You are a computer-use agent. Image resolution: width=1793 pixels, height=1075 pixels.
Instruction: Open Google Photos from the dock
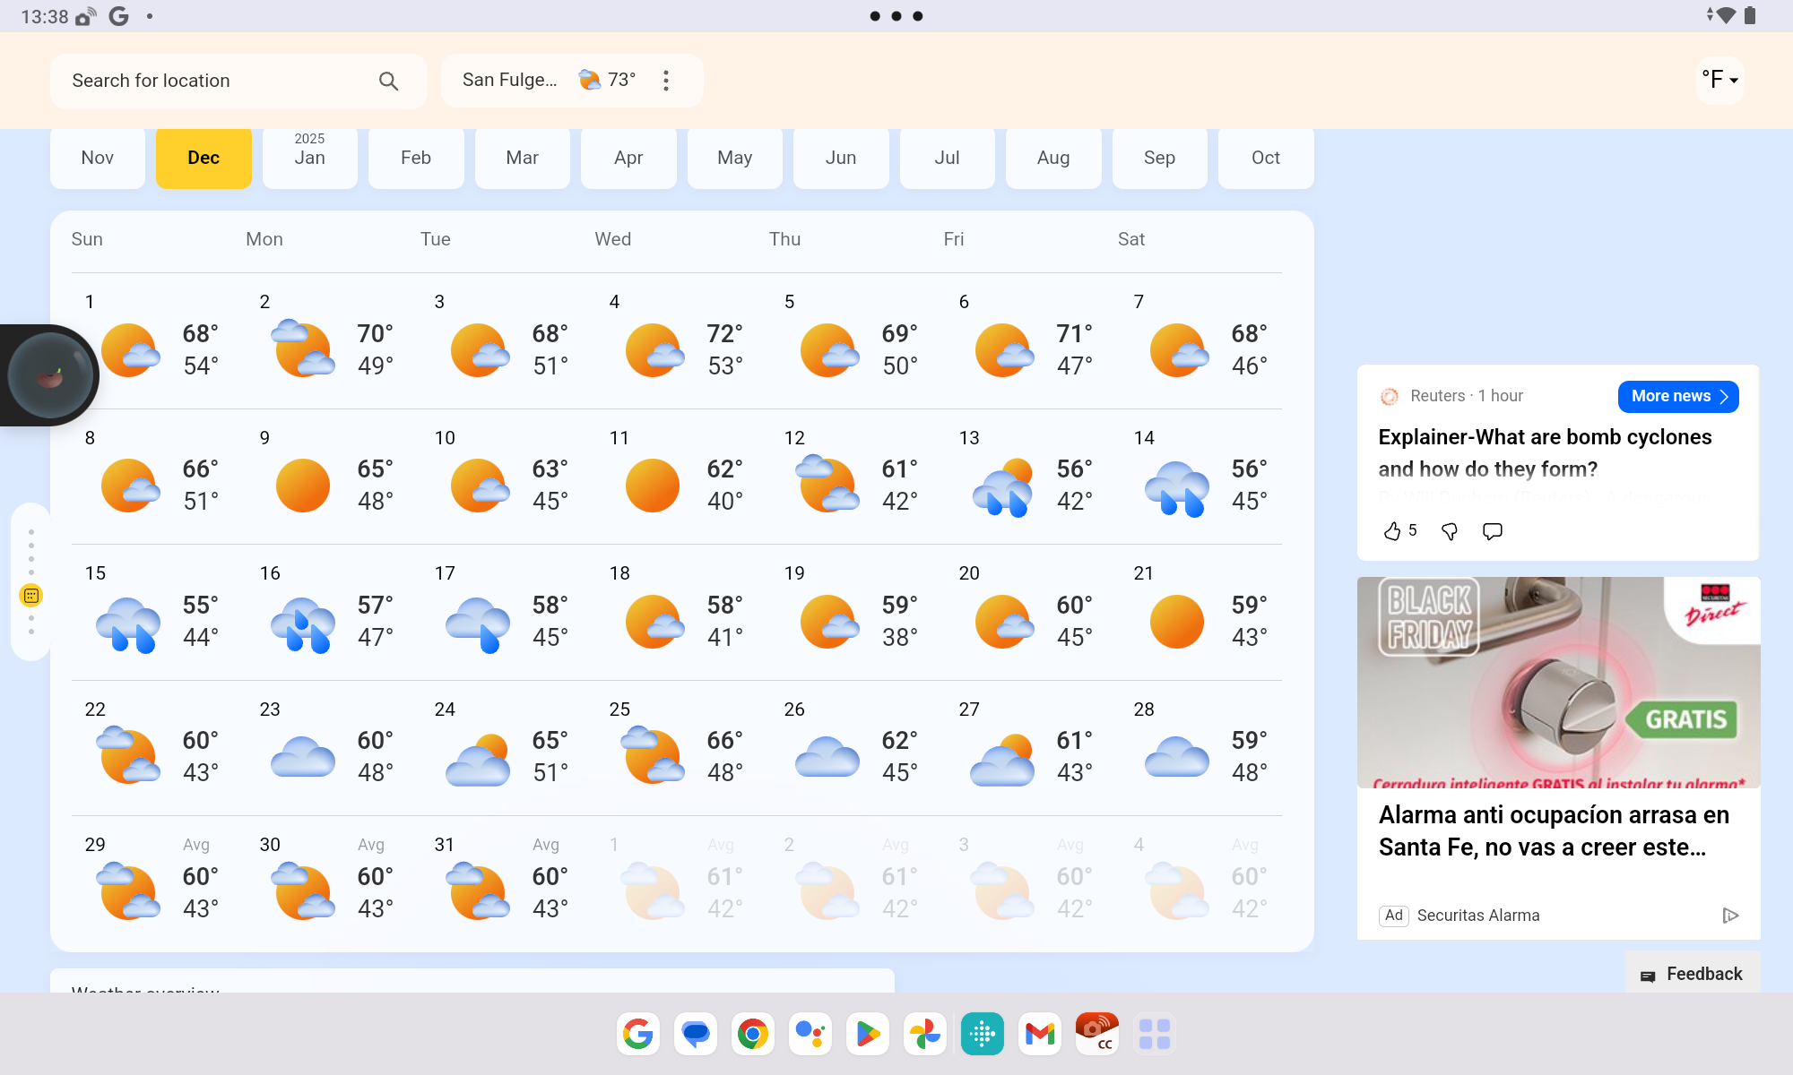(925, 1035)
